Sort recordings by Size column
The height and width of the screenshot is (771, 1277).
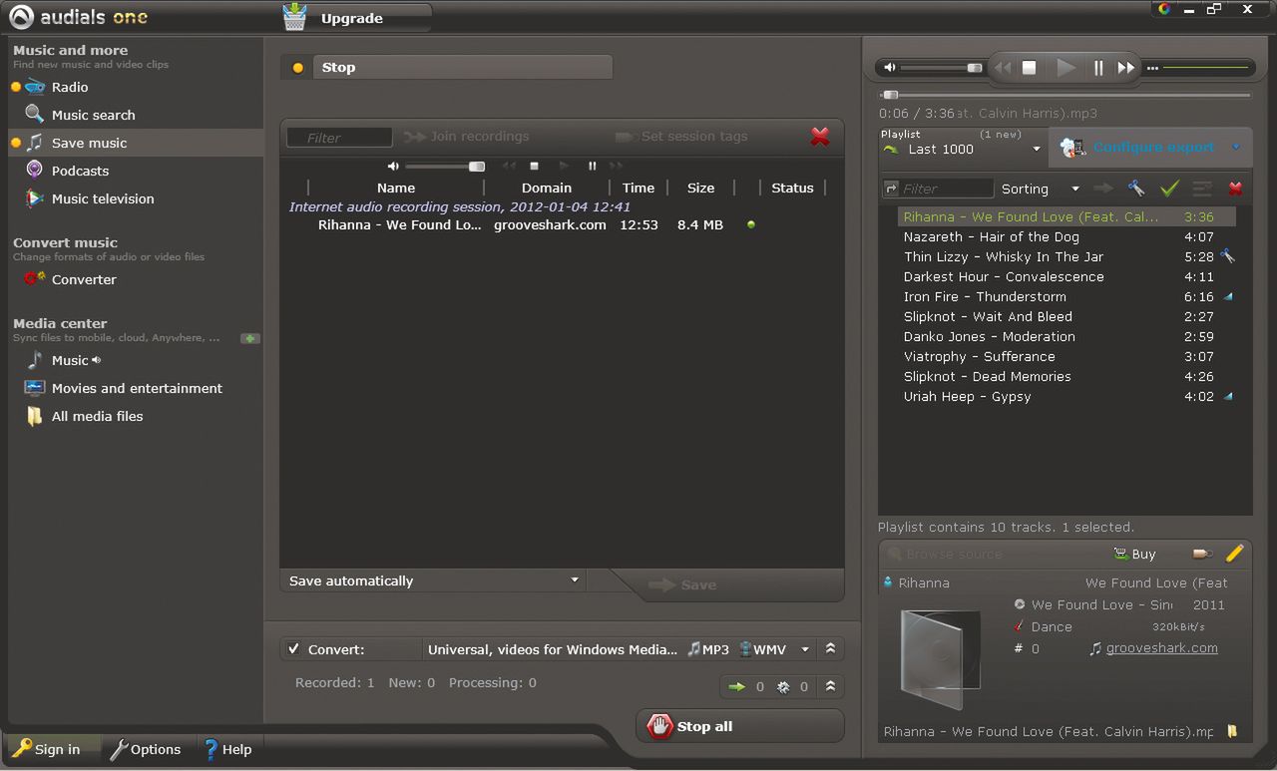701,188
